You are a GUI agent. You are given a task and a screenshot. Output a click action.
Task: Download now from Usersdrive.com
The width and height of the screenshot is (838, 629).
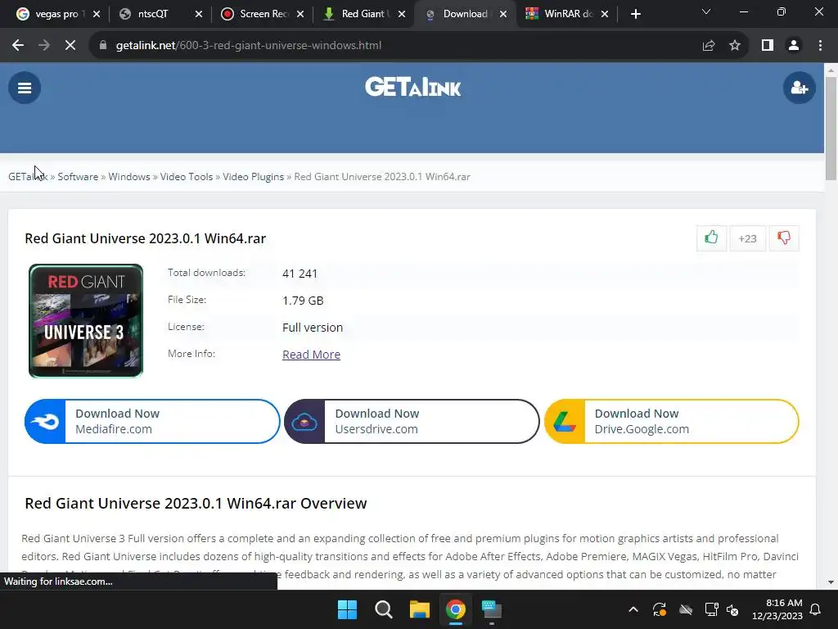pyautogui.click(x=412, y=422)
